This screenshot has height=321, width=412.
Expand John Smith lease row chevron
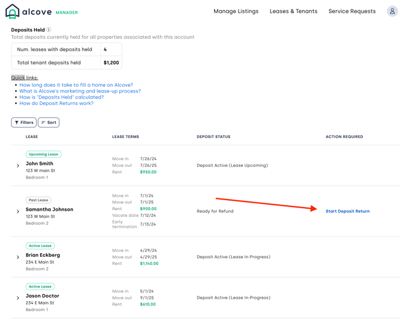click(18, 166)
